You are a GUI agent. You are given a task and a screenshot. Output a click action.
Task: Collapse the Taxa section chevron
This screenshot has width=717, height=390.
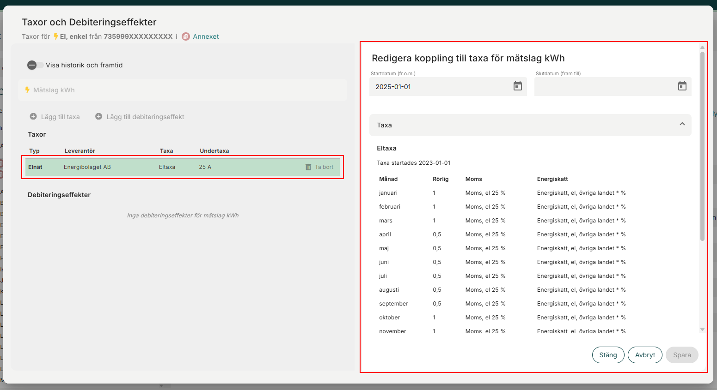pos(682,124)
